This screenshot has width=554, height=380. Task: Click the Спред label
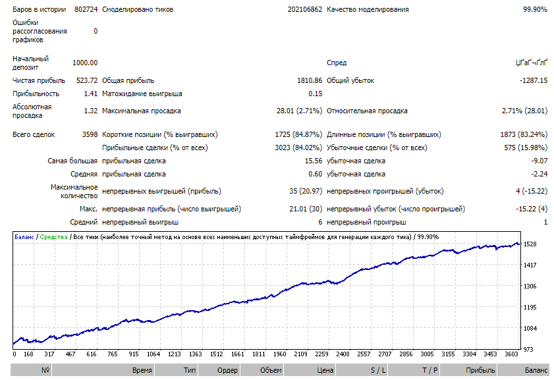pos(337,63)
